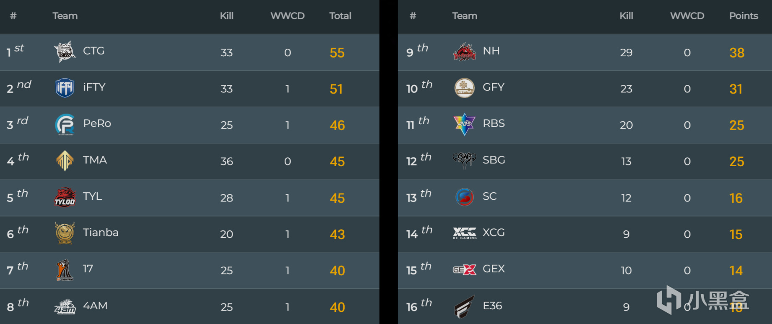The height and width of the screenshot is (324, 772).
Task: Click the PeRo team logo
Action: tap(65, 125)
